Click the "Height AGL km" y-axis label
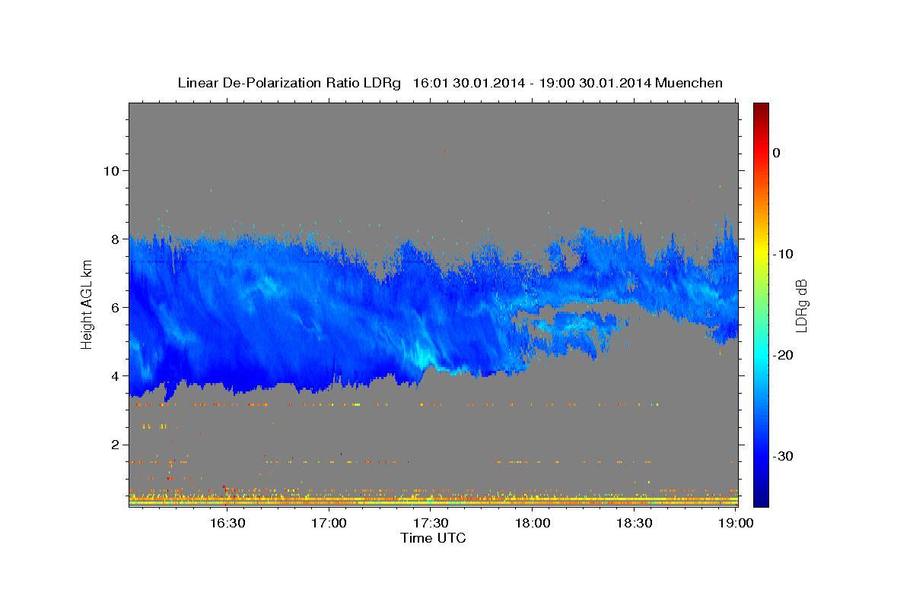Screen dimensions: 913x608 (87, 305)
